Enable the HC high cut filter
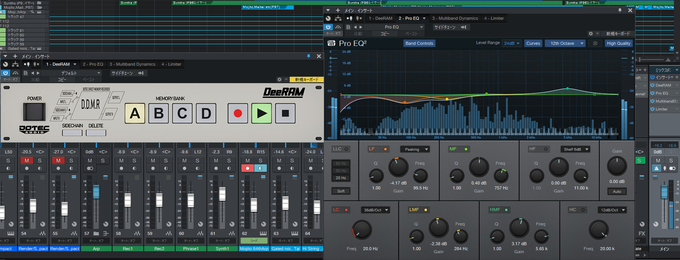Viewport: 680px width, 260px height. (583, 210)
